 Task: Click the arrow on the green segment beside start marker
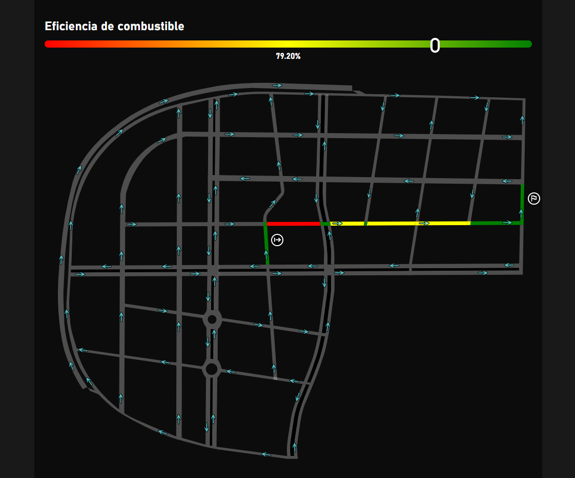point(266,254)
